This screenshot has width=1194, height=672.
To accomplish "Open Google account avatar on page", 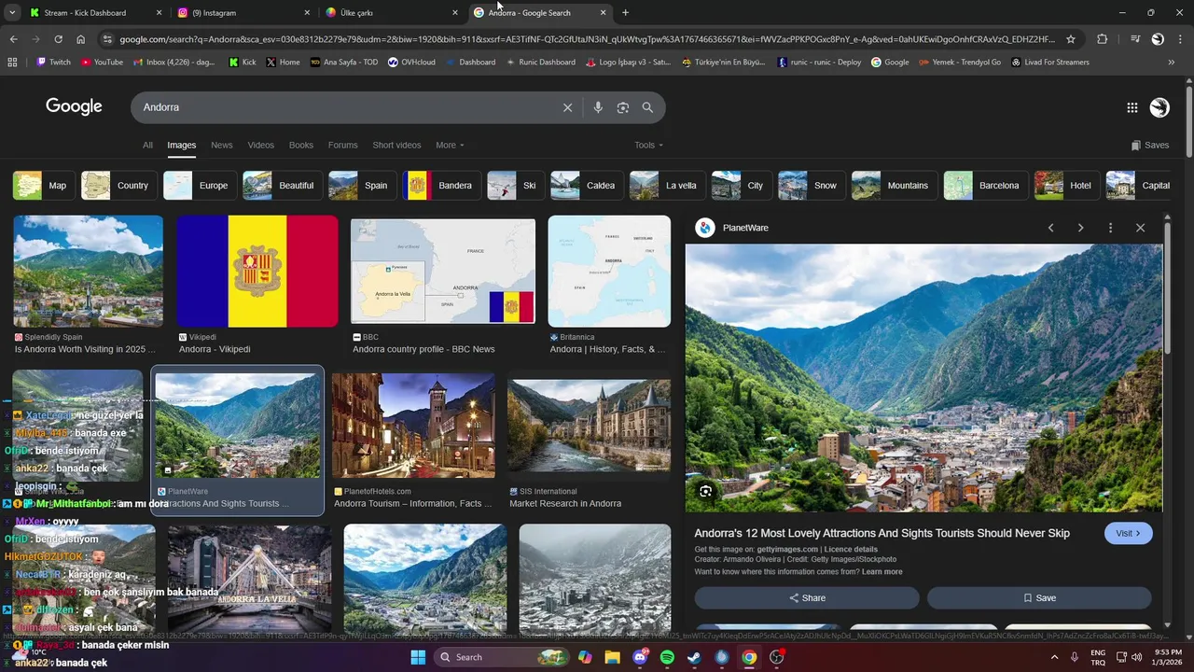I will tap(1159, 107).
